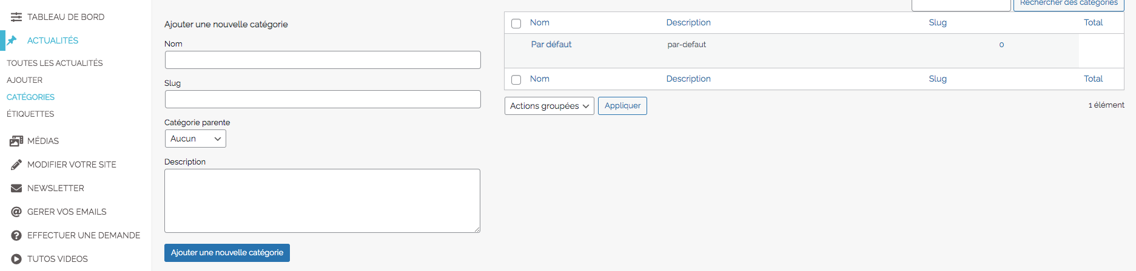Click the play icon for Tutos videos
The image size is (1136, 271).
tap(16, 259)
